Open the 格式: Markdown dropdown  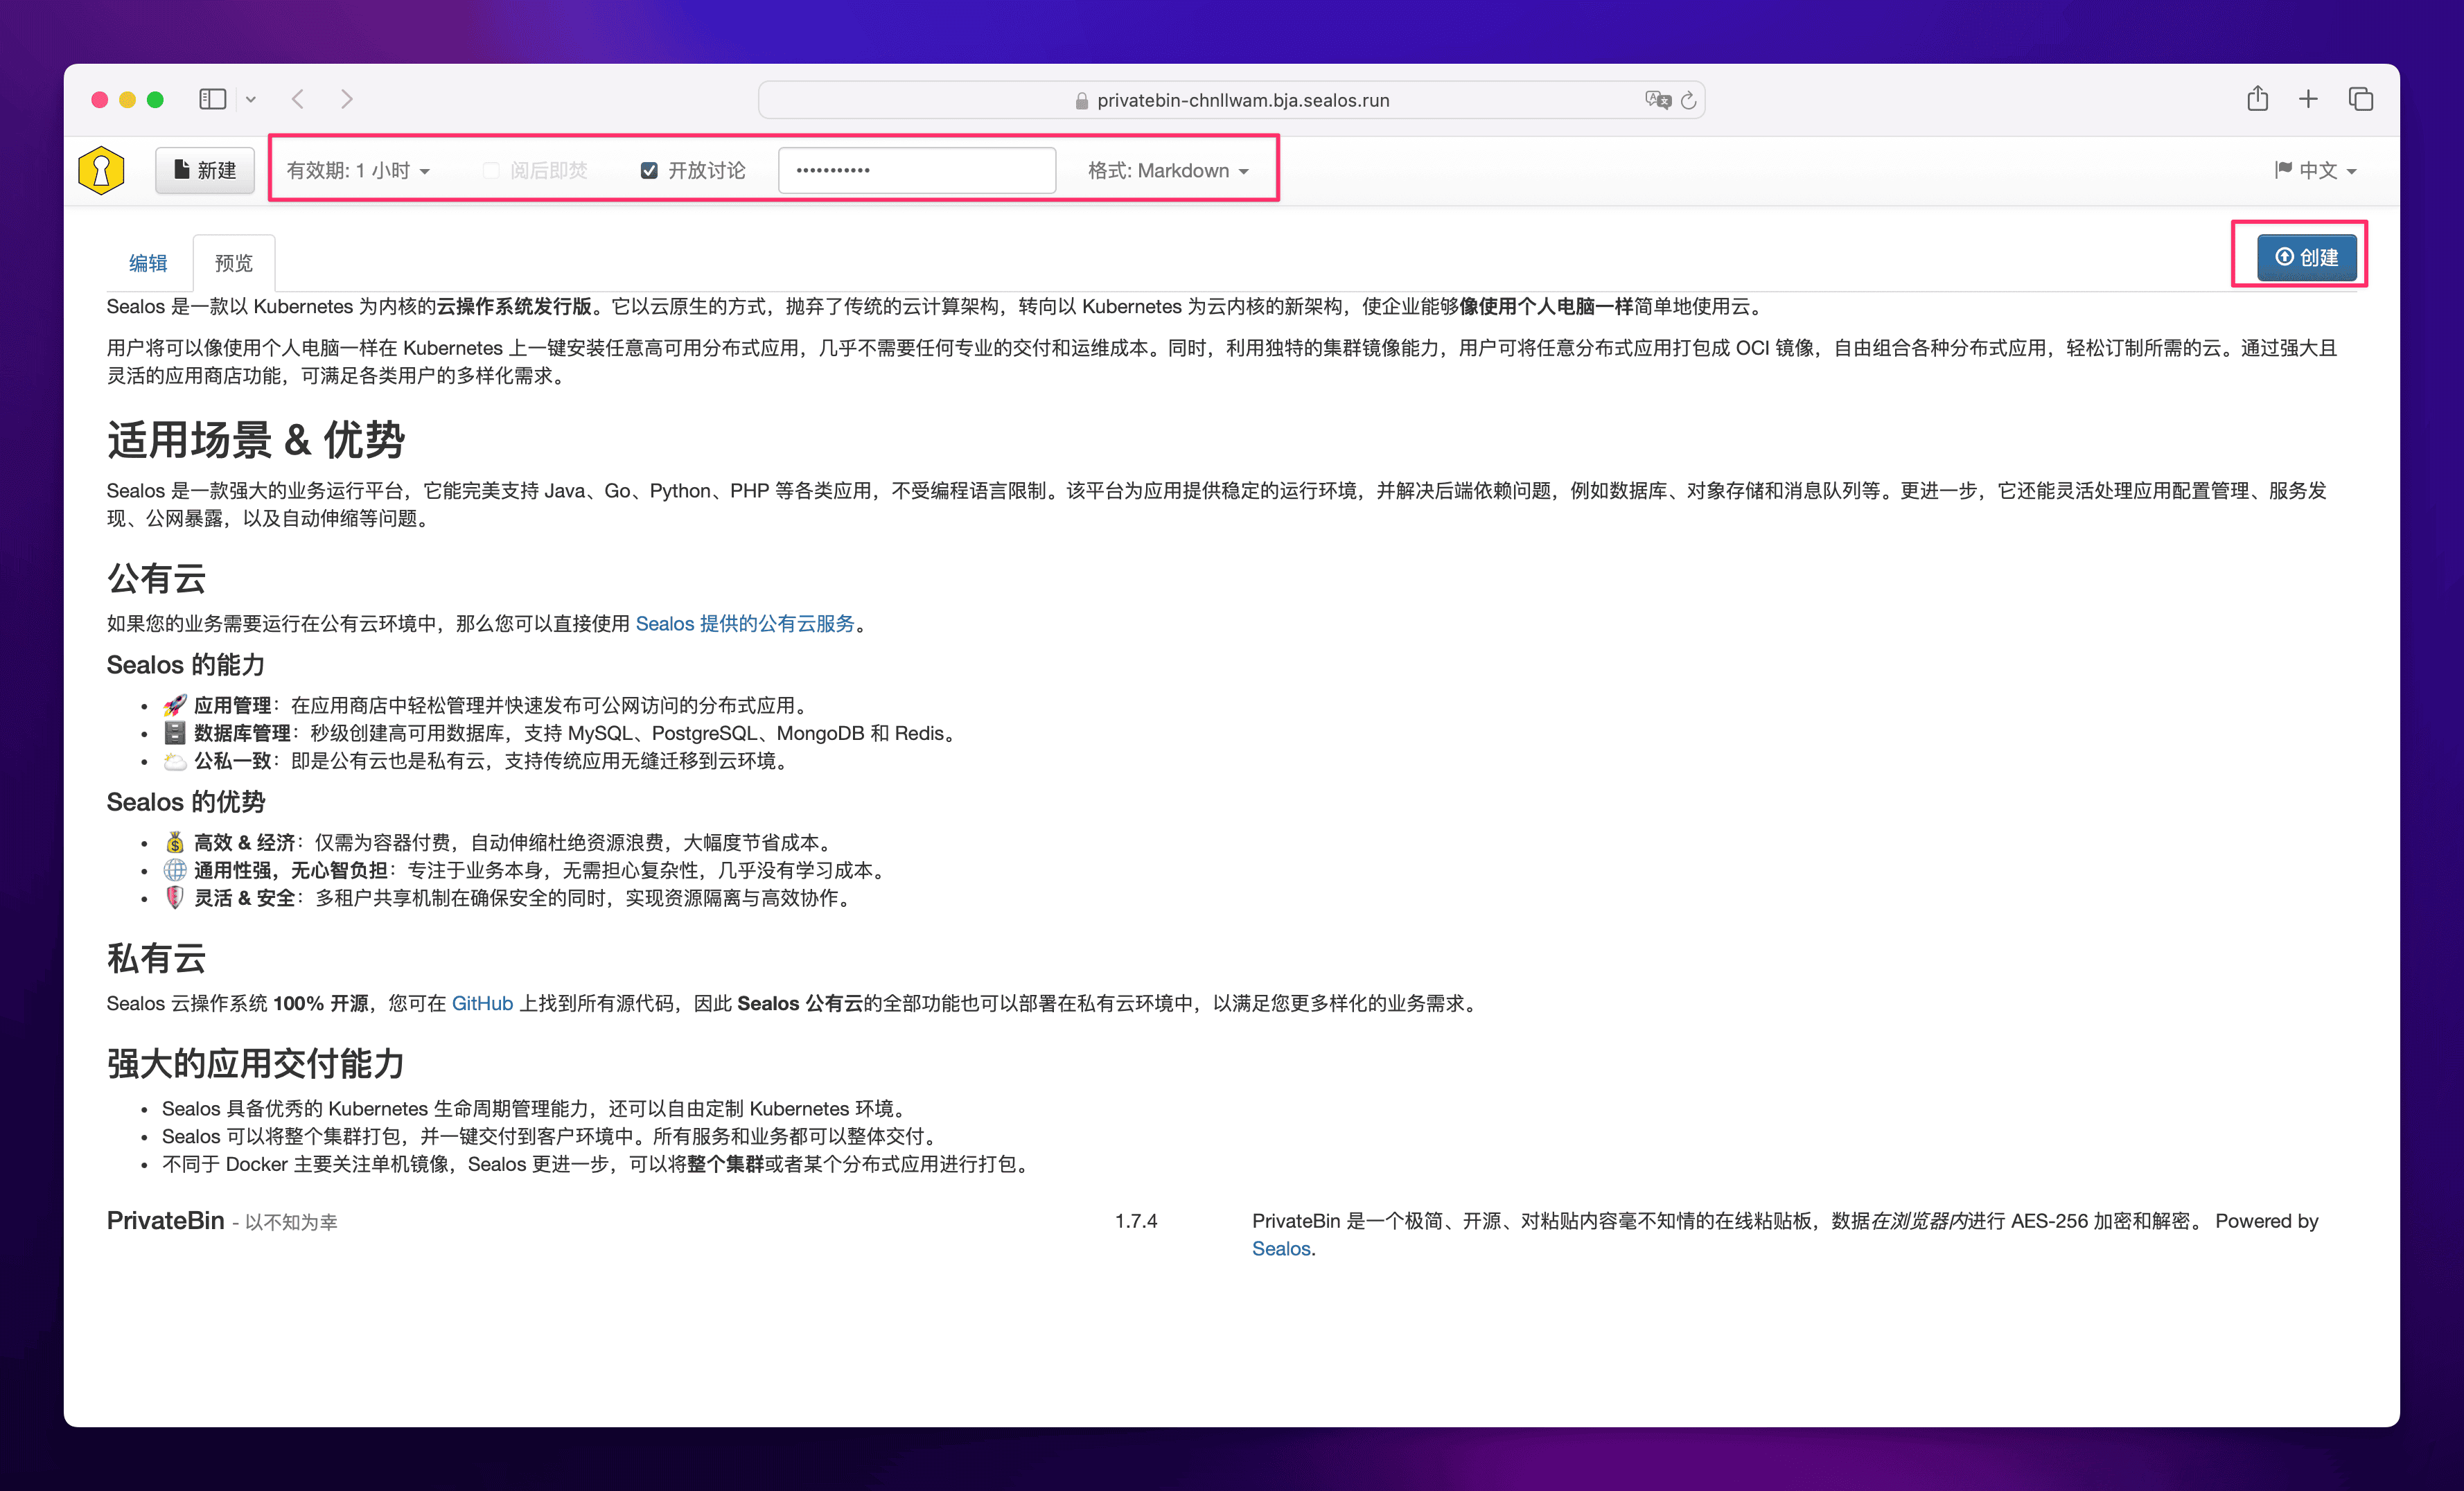(x=1168, y=170)
